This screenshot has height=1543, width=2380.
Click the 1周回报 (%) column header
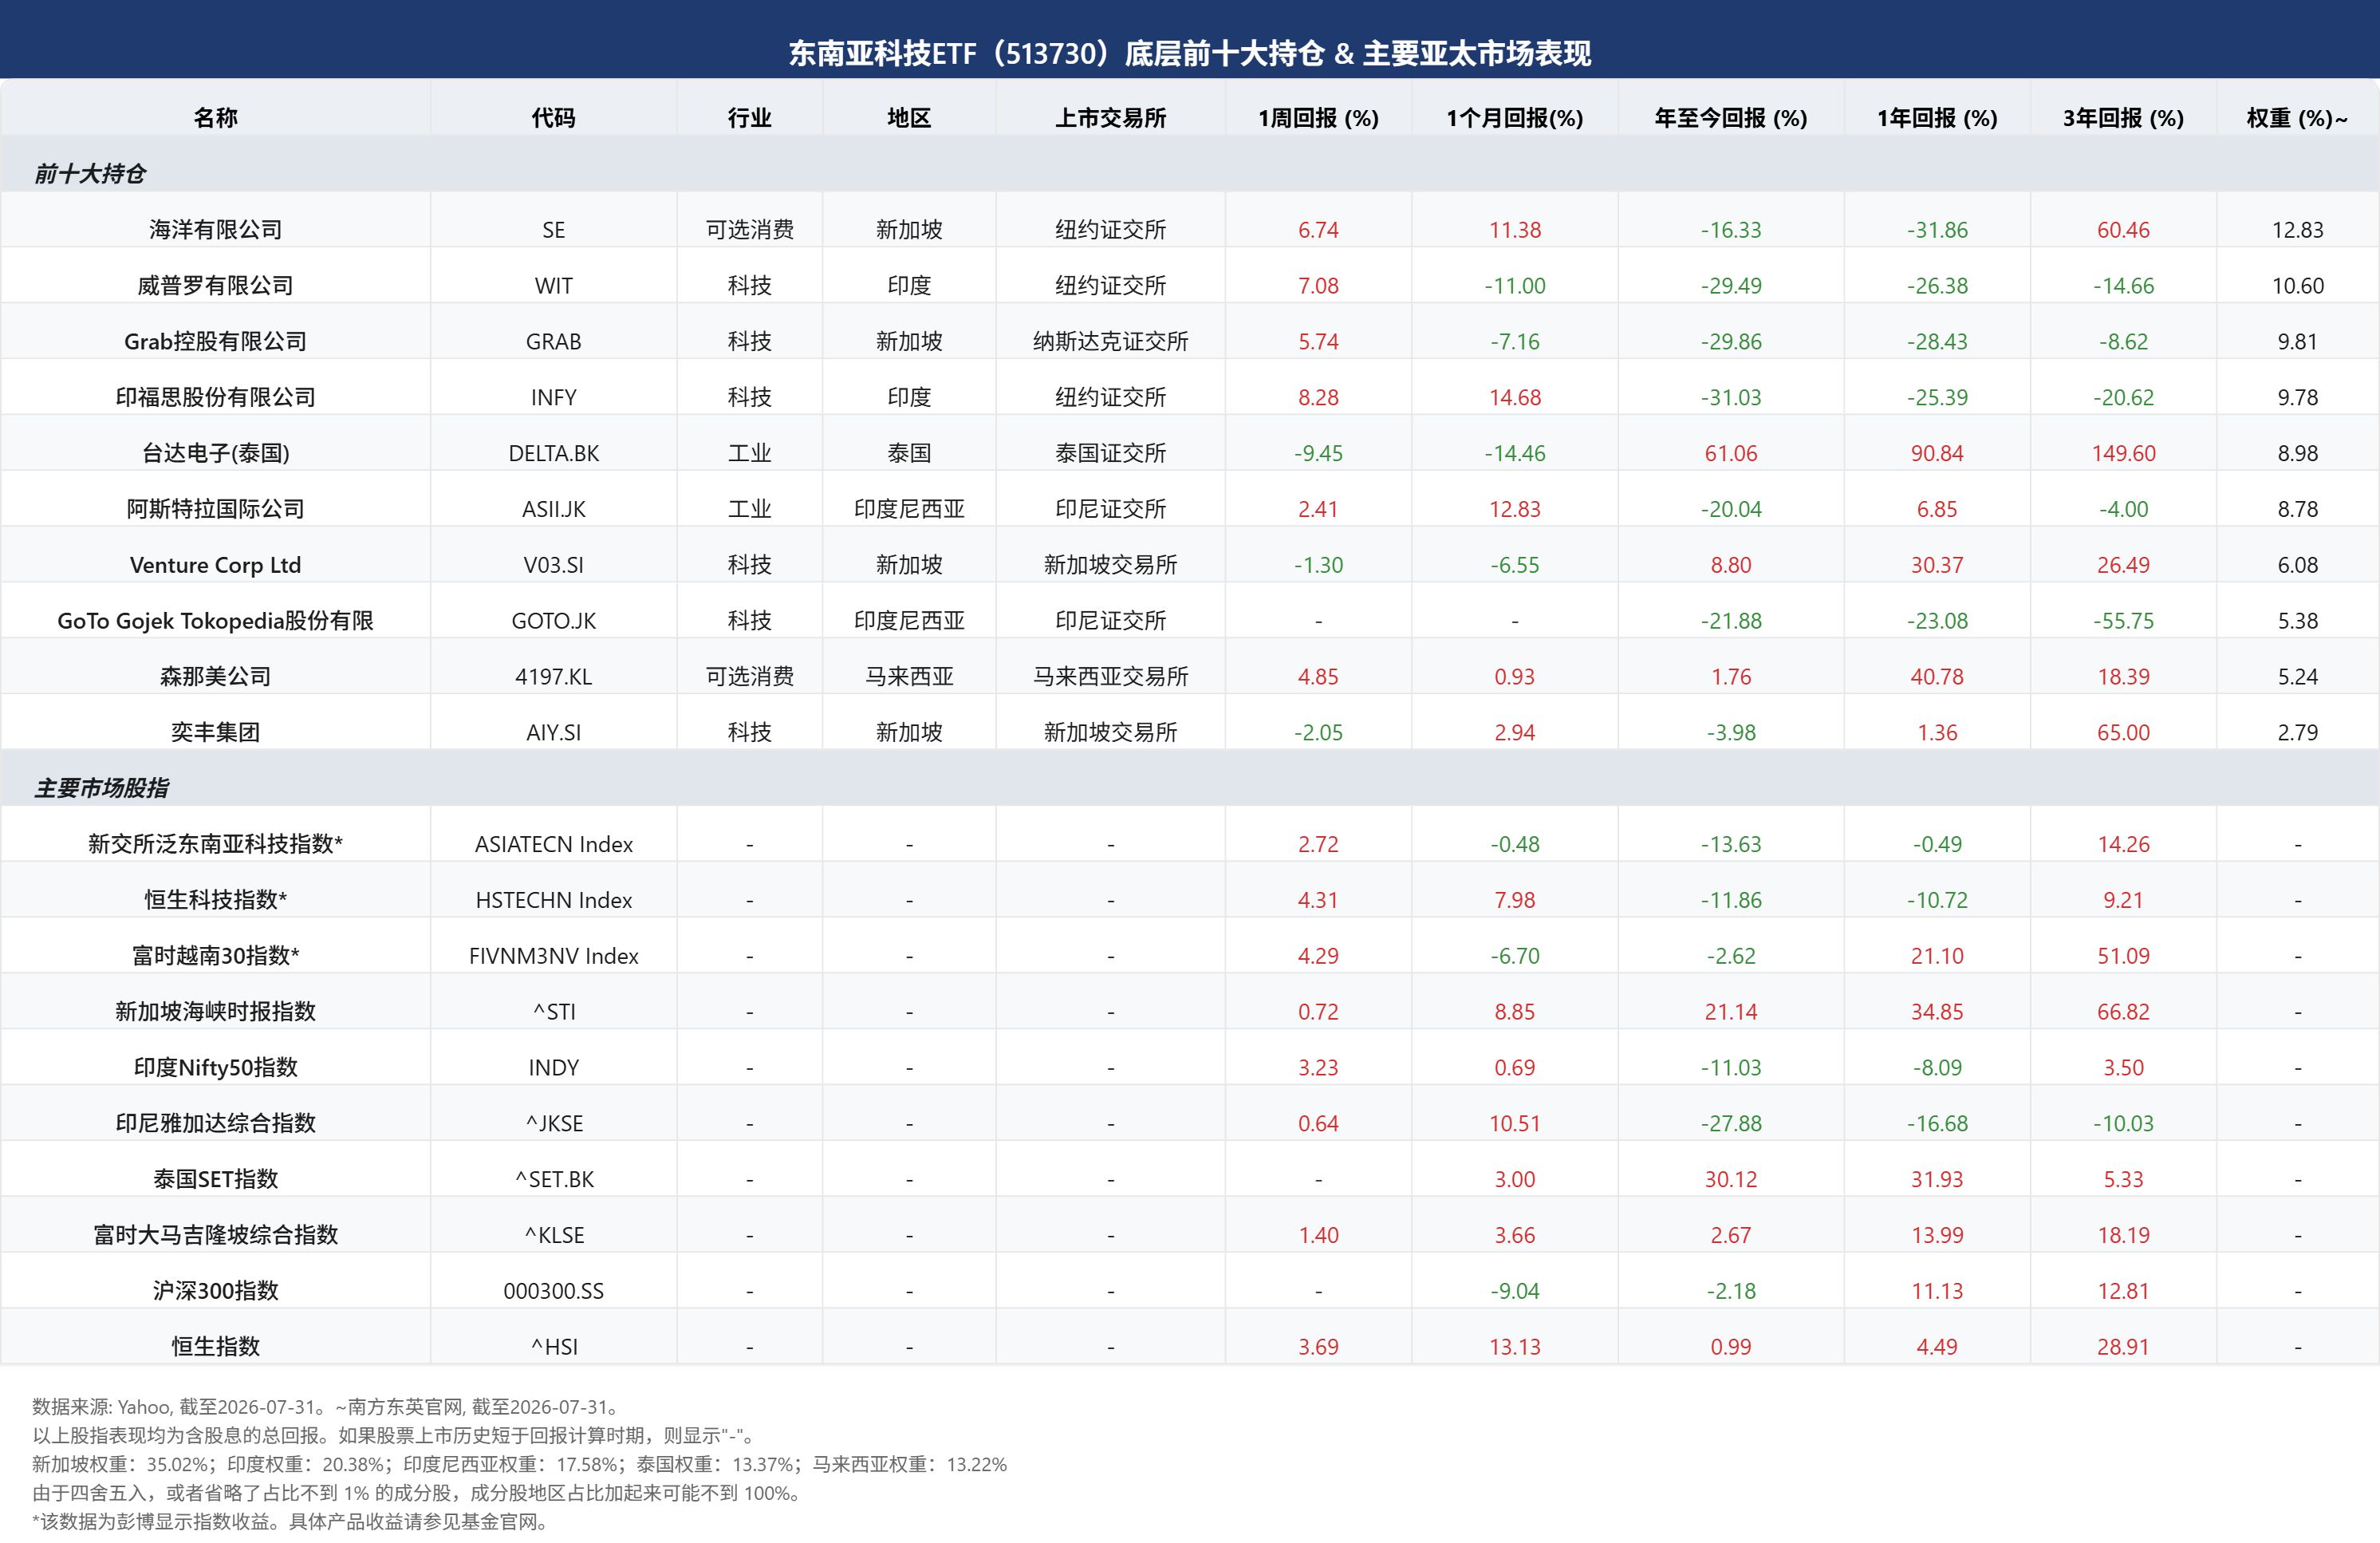[x=1318, y=118]
